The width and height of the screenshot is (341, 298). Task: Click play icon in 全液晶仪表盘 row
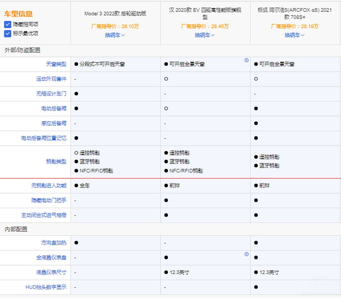point(247,254)
